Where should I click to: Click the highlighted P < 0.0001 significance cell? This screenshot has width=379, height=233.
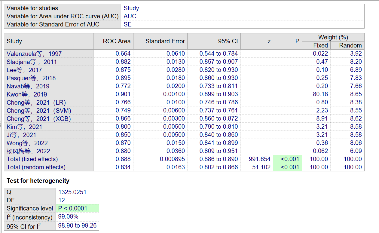[x=72, y=208]
